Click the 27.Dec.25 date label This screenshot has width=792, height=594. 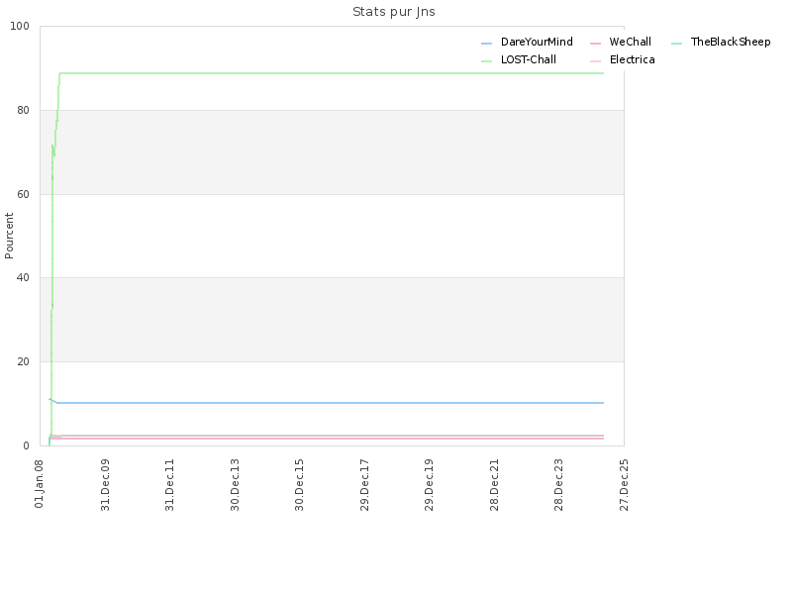coord(625,485)
